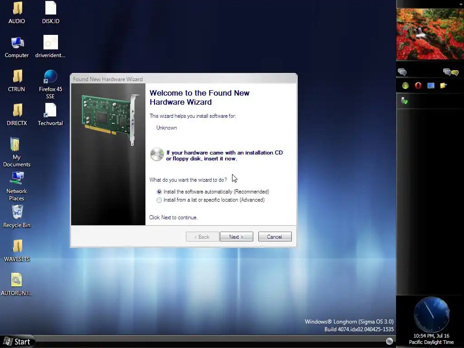This screenshot has height=348, width=464.
Task: Select Install the software automatically (Recommended)
Action: click(213, 192)
